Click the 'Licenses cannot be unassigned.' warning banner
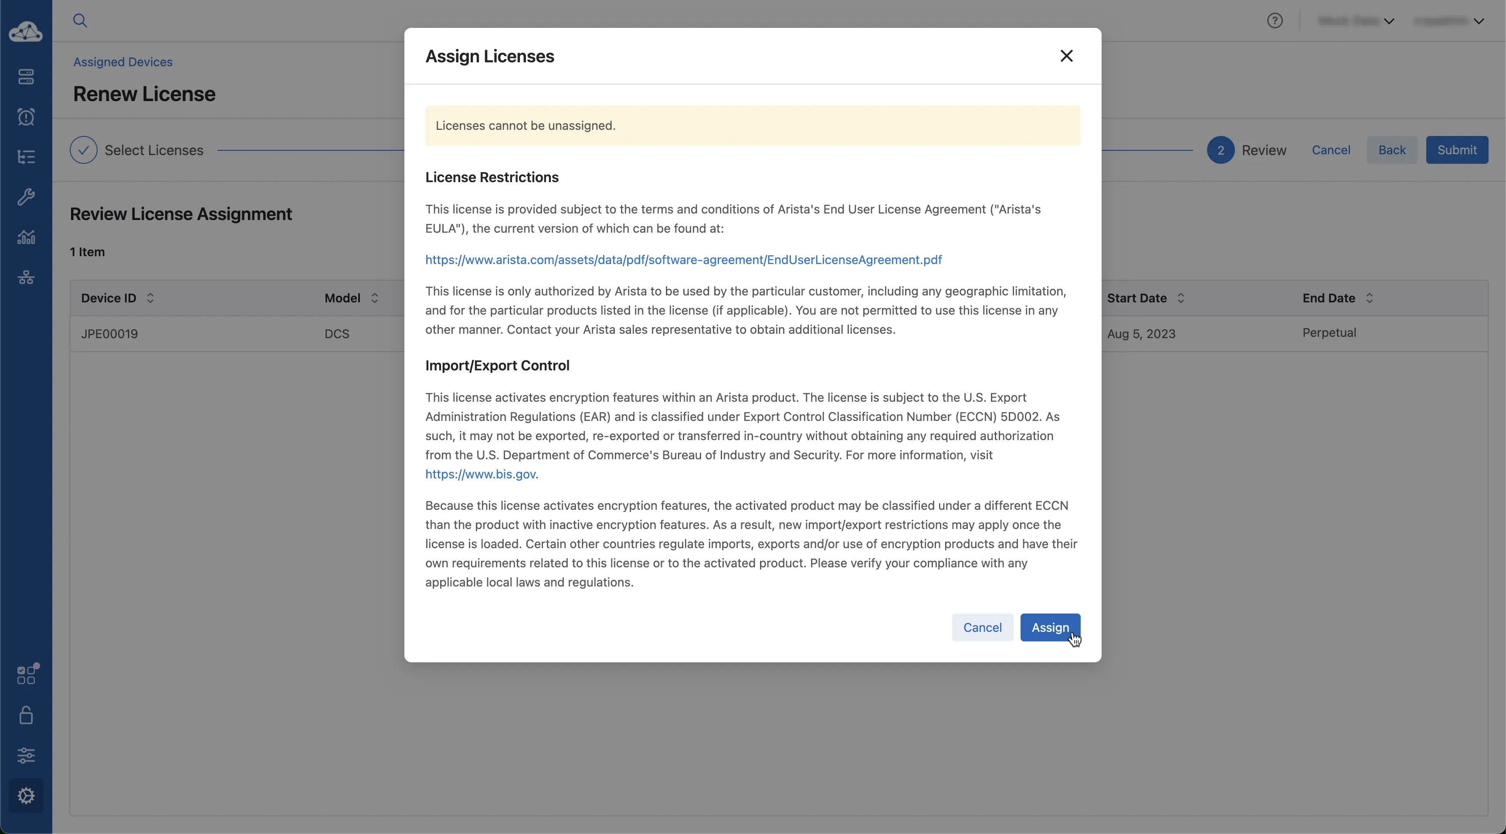The width and height of the screenshot is (1506, 834). pyautogui.click(x=753, y=125)
